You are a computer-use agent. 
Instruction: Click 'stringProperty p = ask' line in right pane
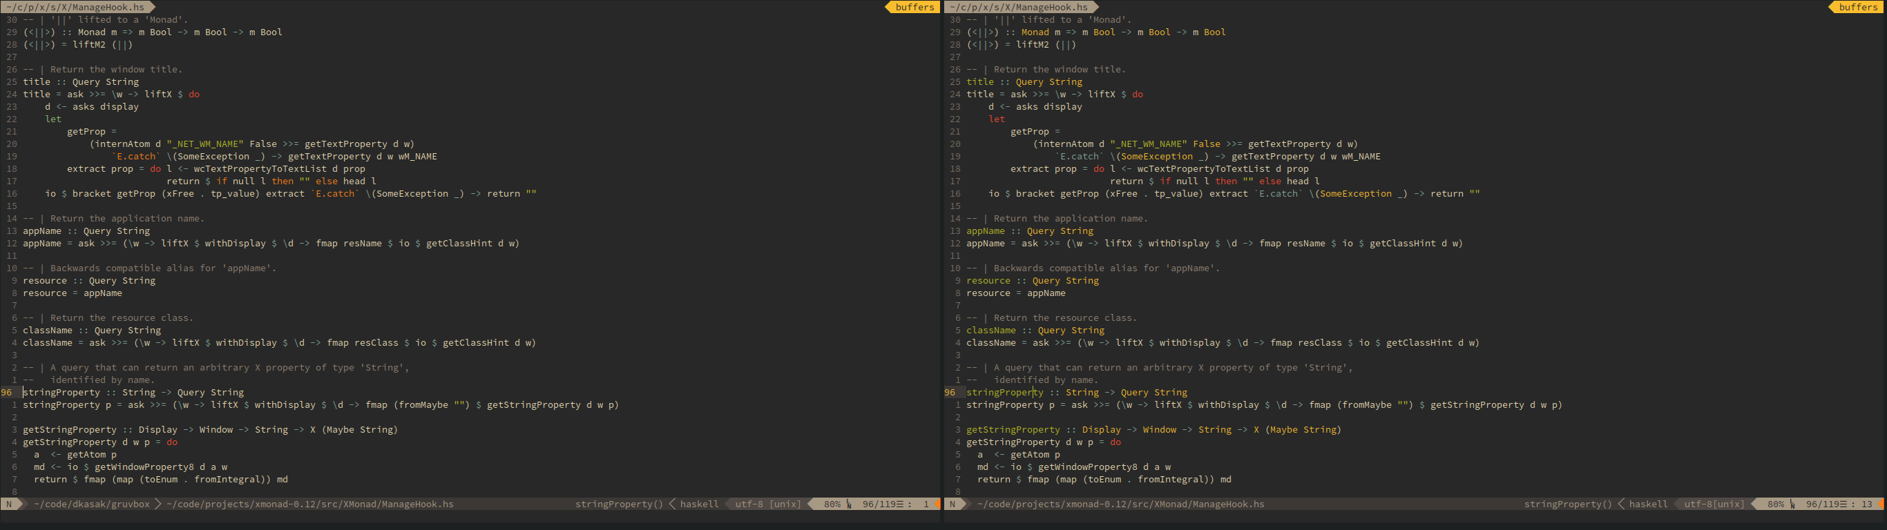point(1265,405)
